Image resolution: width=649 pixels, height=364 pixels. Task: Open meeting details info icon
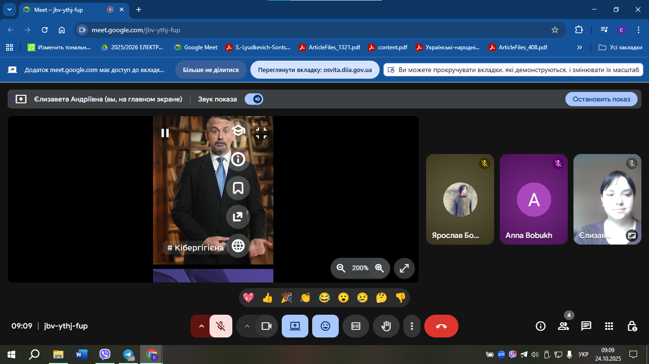point(540,326)
